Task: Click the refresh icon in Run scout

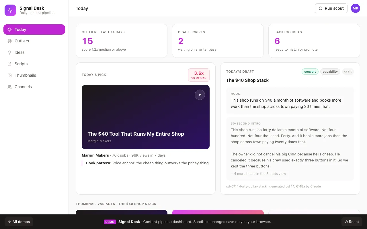Action: pyautogui.click(x=321, y=8)
